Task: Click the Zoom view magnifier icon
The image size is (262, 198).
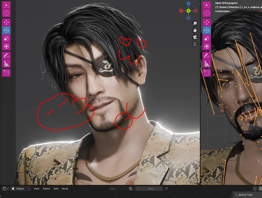Action: tap(195, 23)
